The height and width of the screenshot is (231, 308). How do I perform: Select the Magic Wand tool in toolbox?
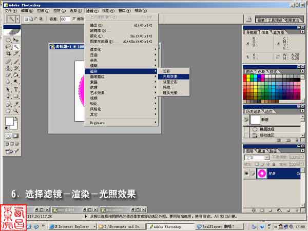(x=16, y=47)
